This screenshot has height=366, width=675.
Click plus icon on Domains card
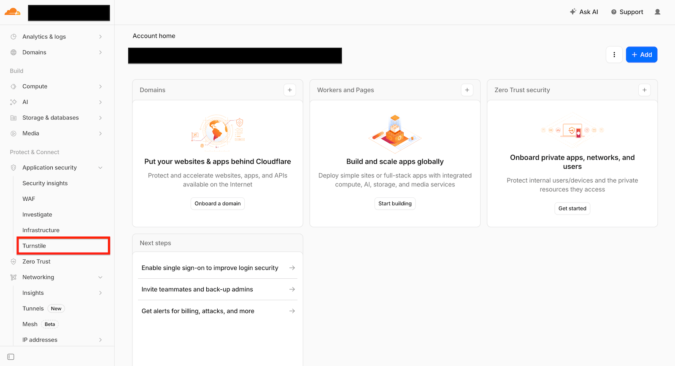(290, 90)
